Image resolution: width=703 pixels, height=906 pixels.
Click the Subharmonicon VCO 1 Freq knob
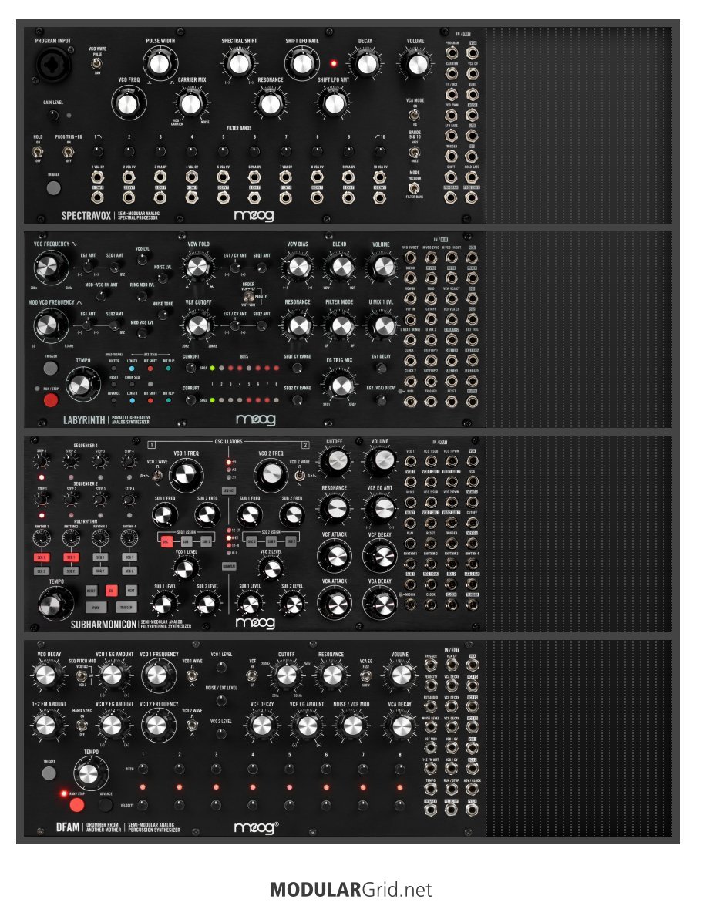186,476
